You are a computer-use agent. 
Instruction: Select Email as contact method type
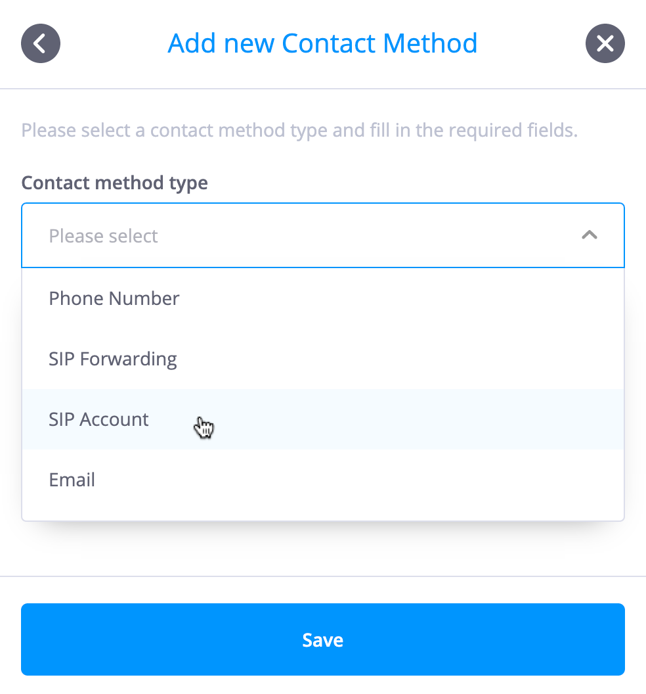pyautogui.click(x=323, y=480)
